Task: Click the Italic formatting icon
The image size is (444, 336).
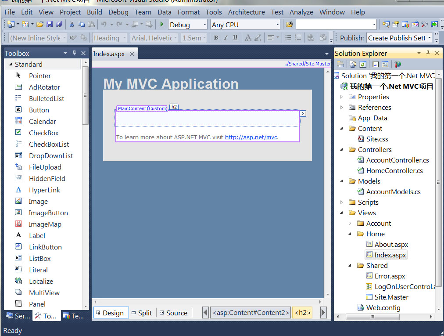Action: [x=226, y=38]
